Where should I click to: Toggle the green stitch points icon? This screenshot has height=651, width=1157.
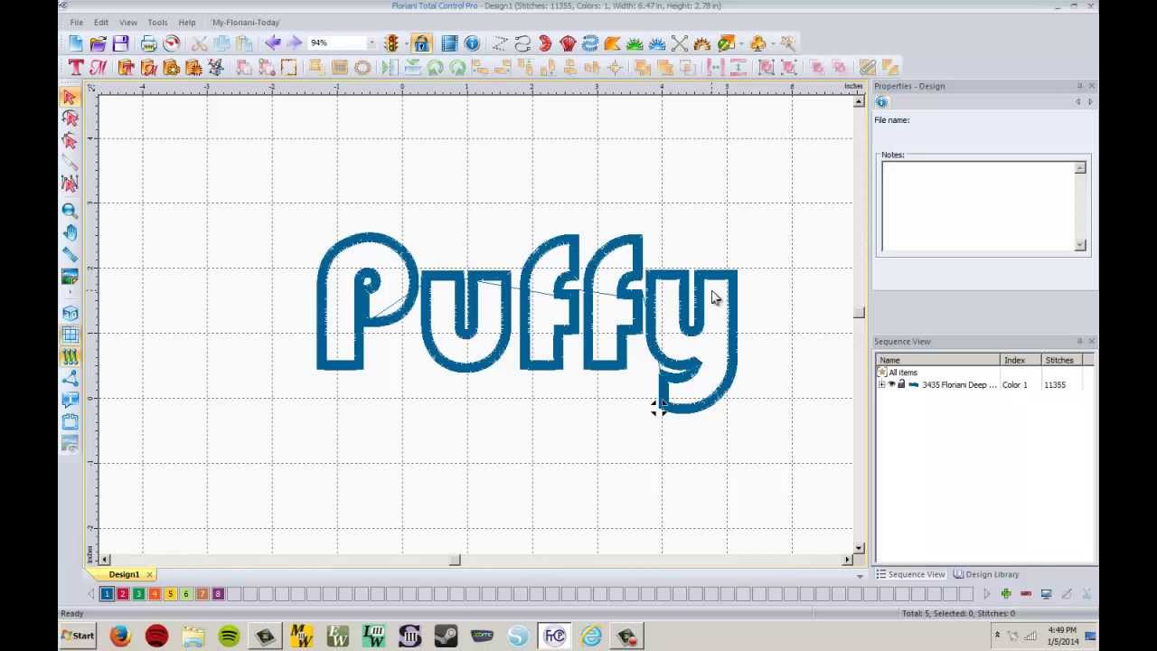pyautogui.click(x=70, y=357)
